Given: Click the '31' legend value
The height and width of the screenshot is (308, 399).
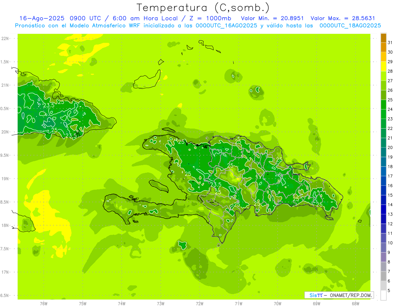Looking at the screenshot, I should pyautogui.click(x=390, y=43).
